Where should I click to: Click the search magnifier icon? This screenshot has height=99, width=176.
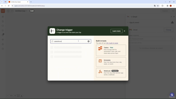tap(52, 41)
